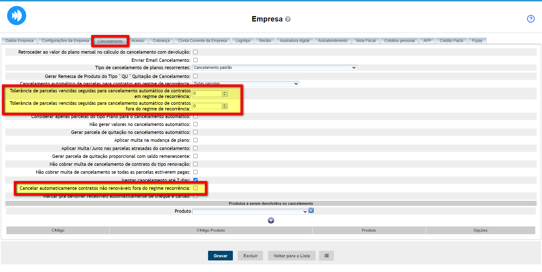Image resolution: width=542 pixels, height=272 pixels.
Task: Click gray help icon beside Empresa title
Action: tap(288, 19)
